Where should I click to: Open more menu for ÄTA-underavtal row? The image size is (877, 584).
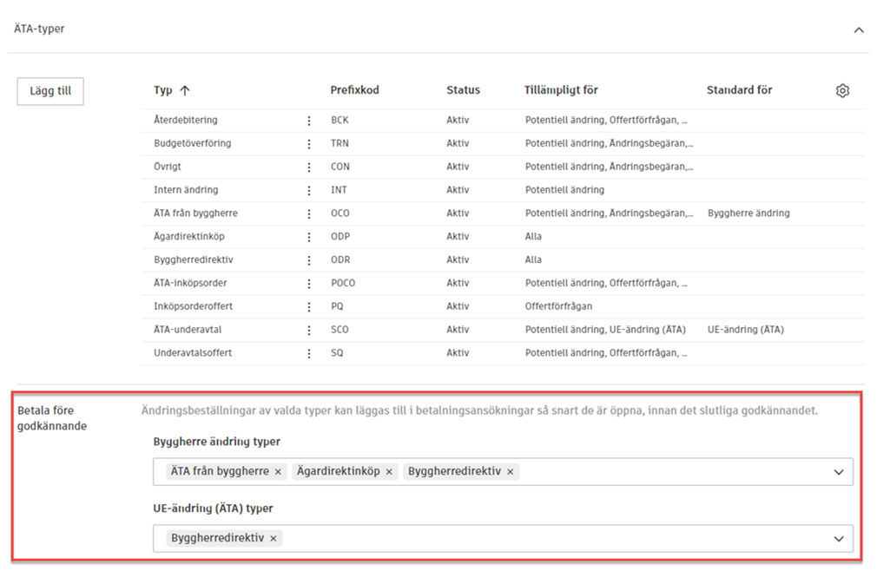point(309,331)
